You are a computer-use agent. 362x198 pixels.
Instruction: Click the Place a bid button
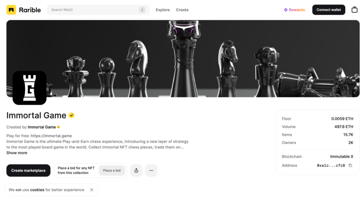pos(112,170)
